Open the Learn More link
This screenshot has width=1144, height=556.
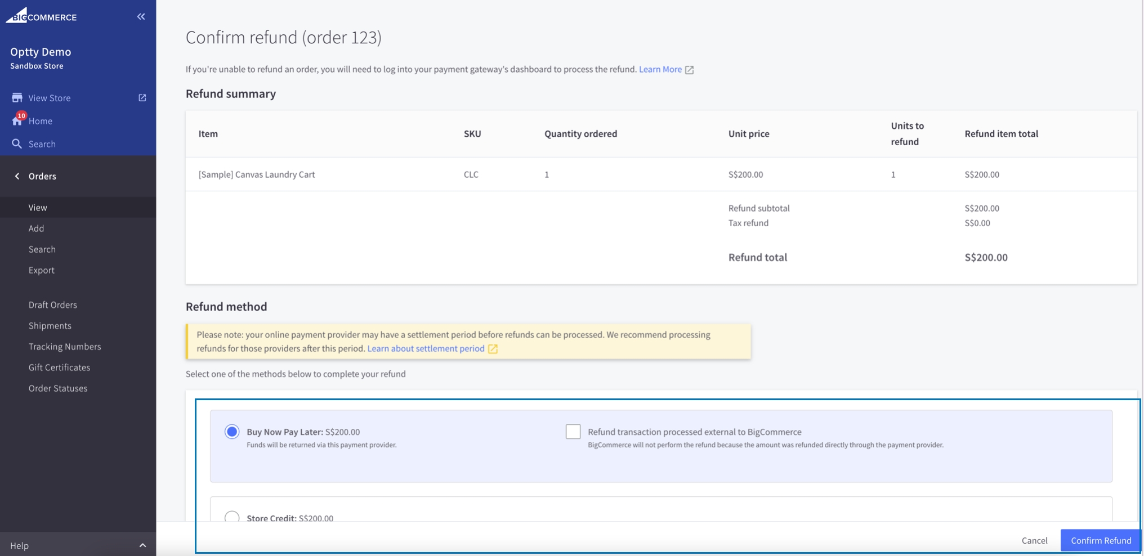coord(660,69)
